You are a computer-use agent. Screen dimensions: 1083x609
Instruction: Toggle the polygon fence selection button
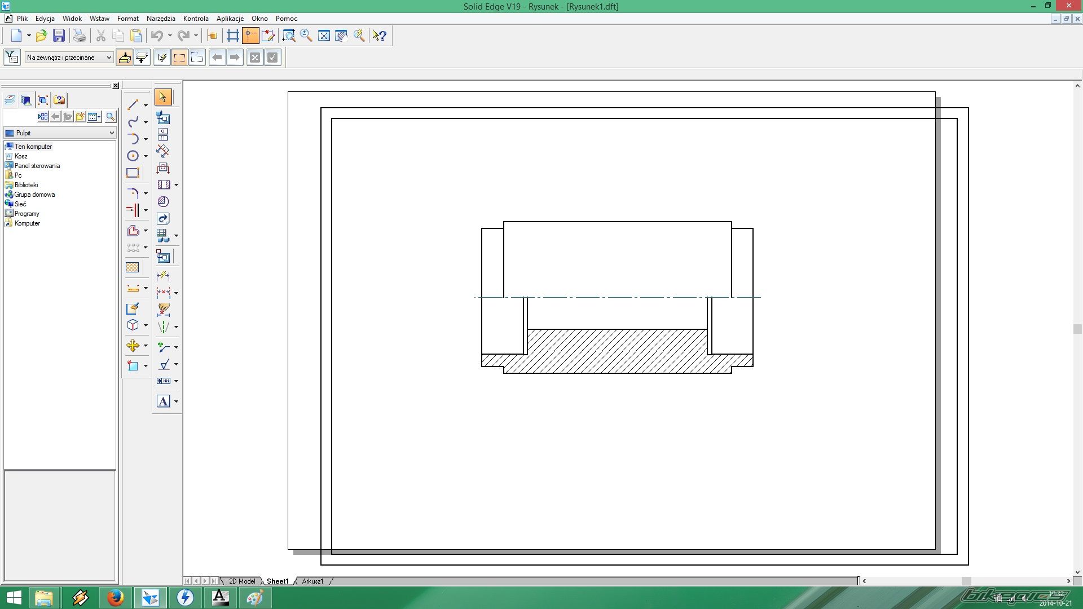(197, 58)
